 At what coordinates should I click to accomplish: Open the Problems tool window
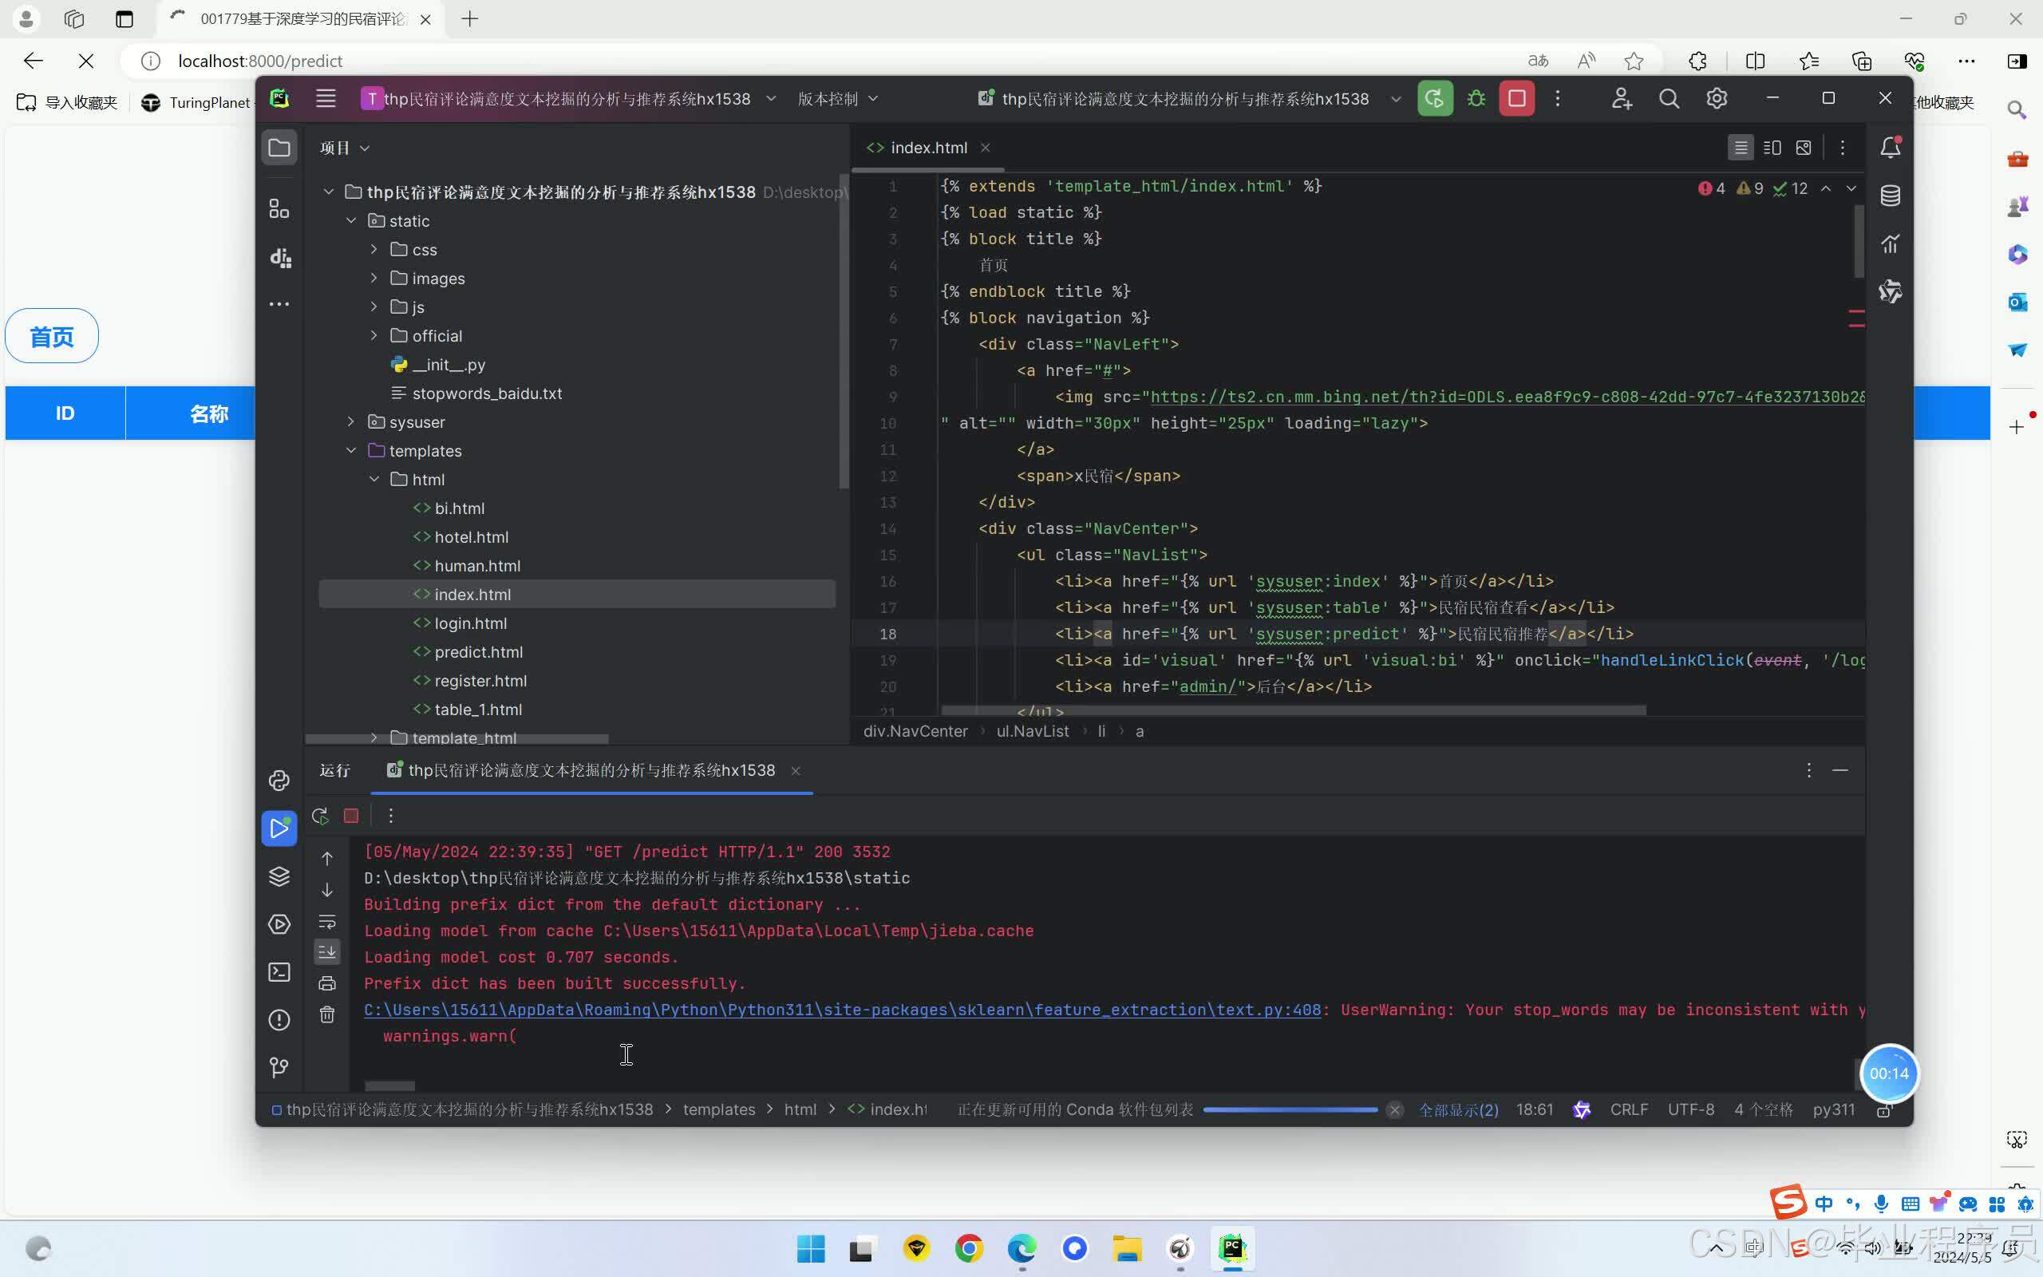point(279,1020)
